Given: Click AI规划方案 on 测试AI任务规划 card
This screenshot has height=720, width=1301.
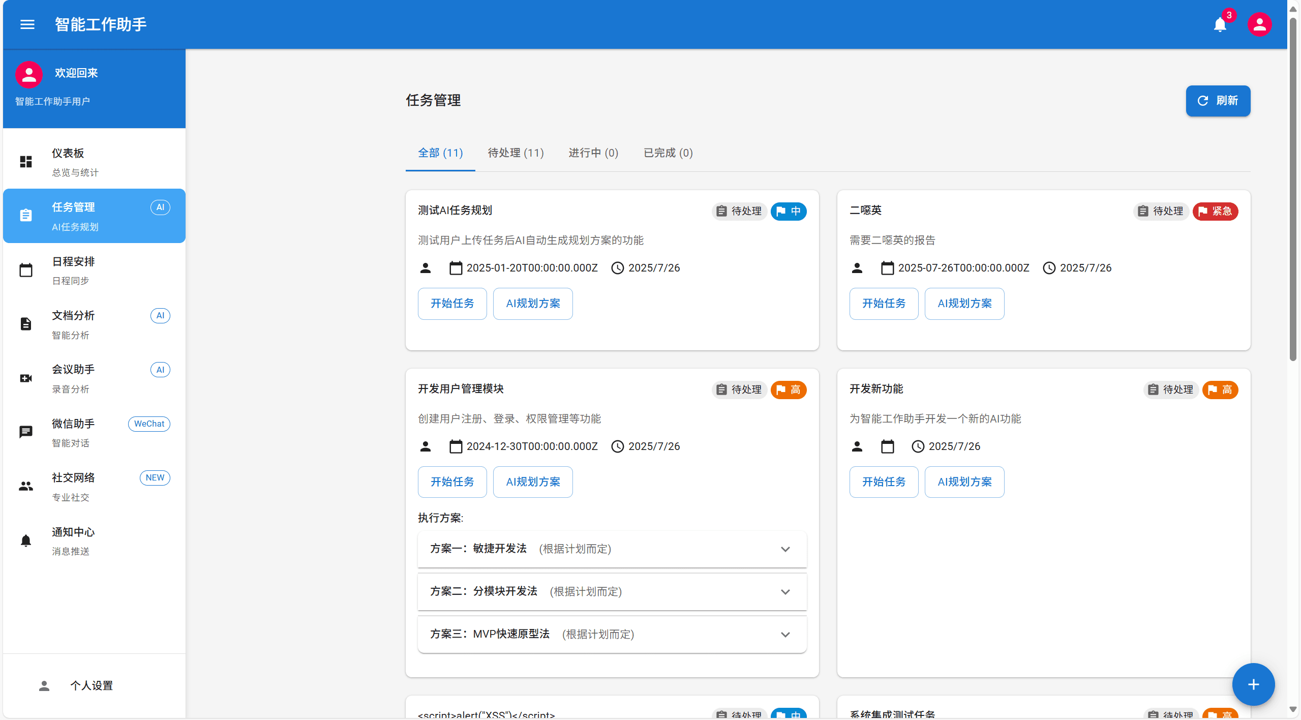Looking at the screenshot, I should (x=533, y=304).
